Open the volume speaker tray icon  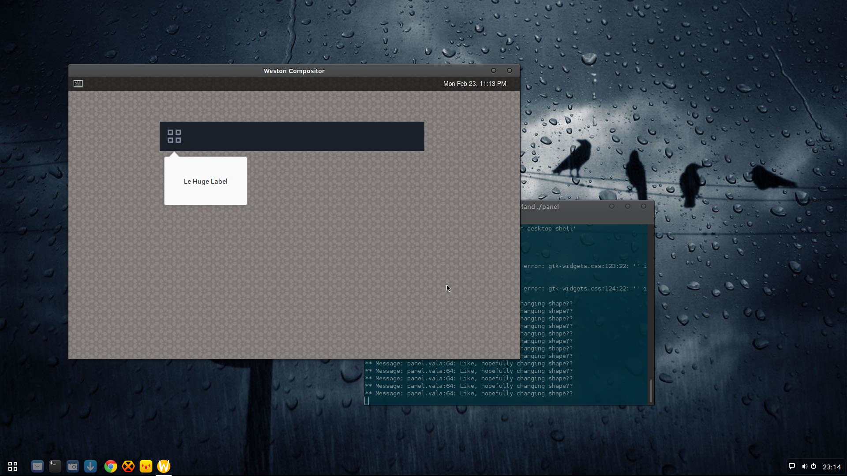(805, 466)
